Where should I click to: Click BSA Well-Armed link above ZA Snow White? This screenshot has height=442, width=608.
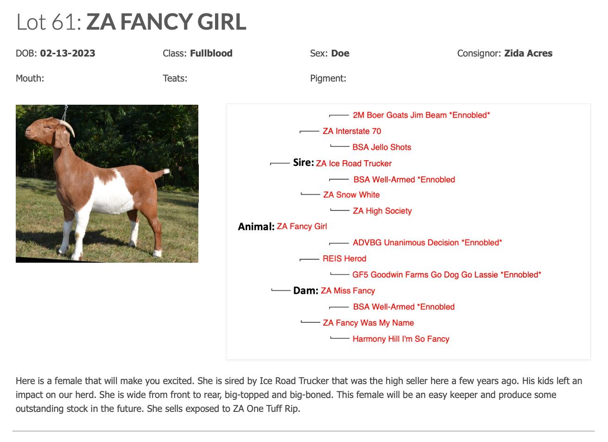(x=404, y=179)
